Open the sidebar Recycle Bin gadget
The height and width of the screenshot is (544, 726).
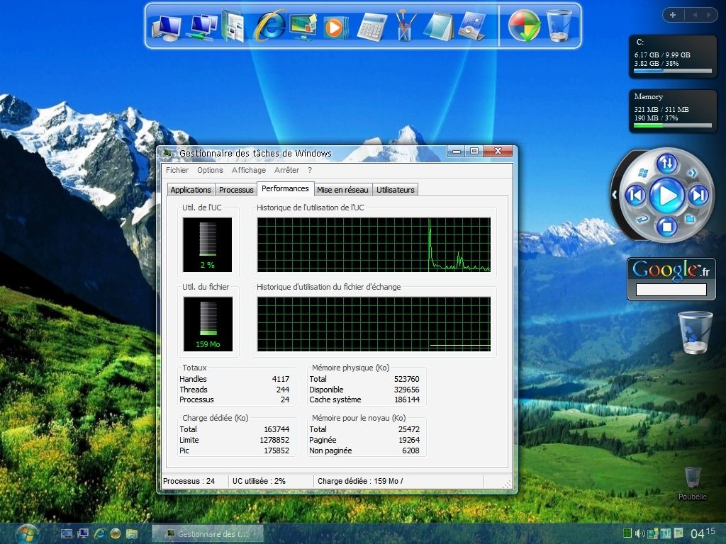pos(695,332)
